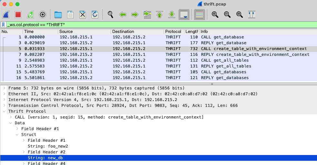Sort by the Length column header
This screenshot has height=165, width=317.
(x=192, y=32)
